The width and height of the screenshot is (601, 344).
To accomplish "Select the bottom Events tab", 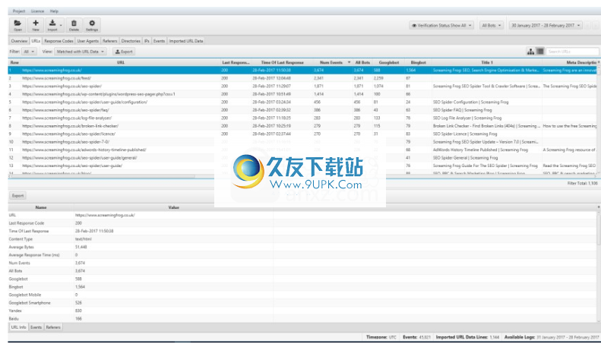I will point(36,327).
